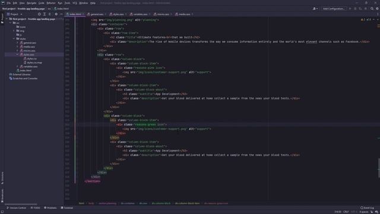This screenshot has height=214, width=380.
Task: Open the Run menu
Action: tap(60, 3)
